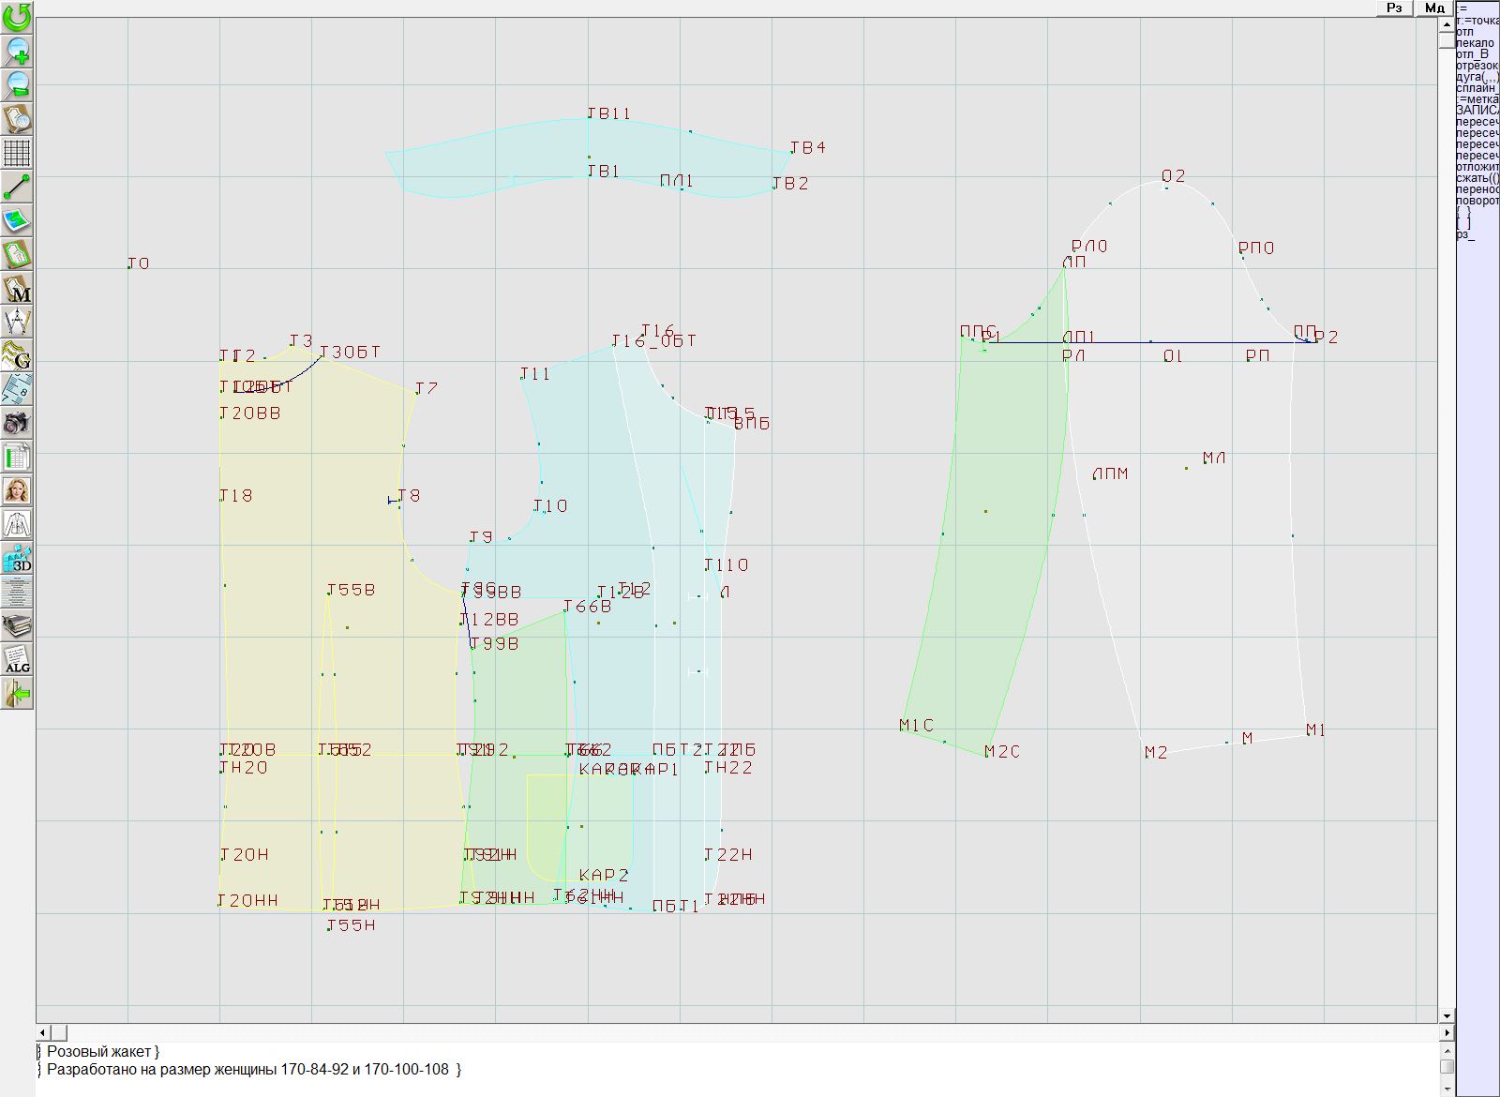The image size is (1500, 1097).
Task: Open the jacket sketch icon
Action: pos(17,524)
